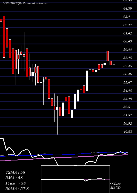Image resolution: width=137 pixels, height=193 pixels.
Task: Click the tall white candle rising to 57
Action: (x=87, y=81)
